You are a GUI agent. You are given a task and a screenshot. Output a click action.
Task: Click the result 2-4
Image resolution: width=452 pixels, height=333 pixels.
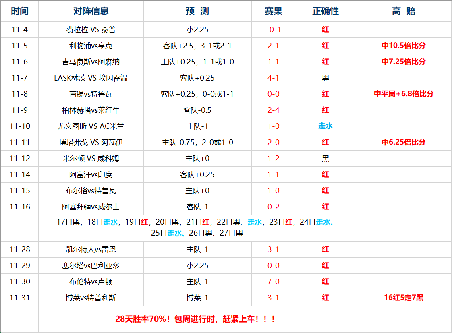(273, 110)
